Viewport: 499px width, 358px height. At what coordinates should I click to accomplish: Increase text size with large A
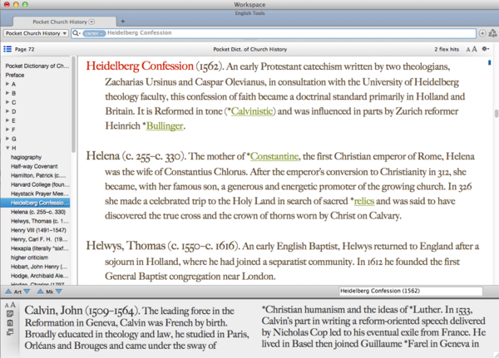point(474,49)
